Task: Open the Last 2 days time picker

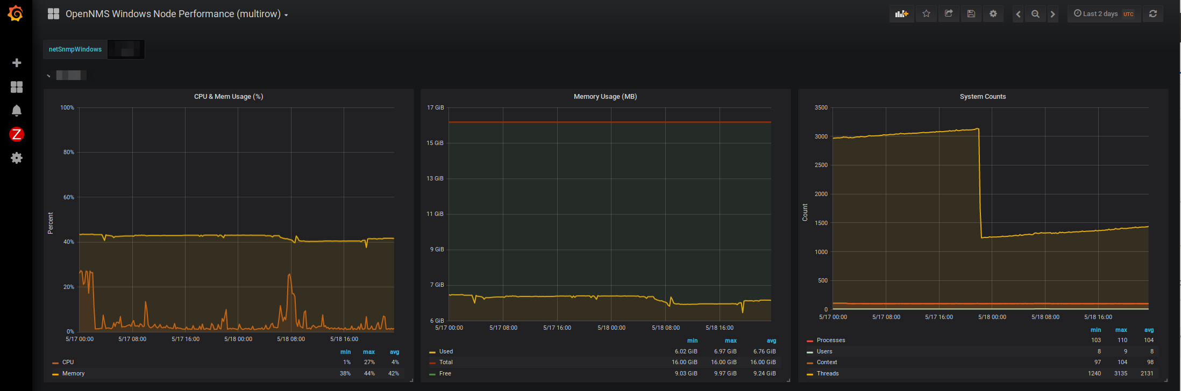Action: [1104, 14]
